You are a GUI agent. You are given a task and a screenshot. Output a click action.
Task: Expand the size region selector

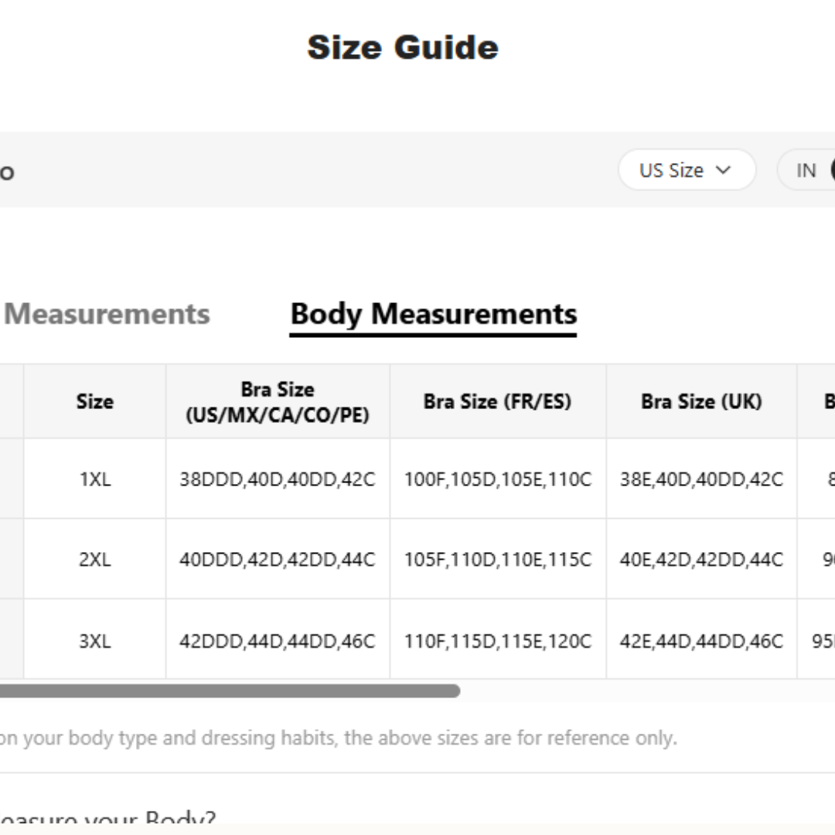[x=687, y=169]
